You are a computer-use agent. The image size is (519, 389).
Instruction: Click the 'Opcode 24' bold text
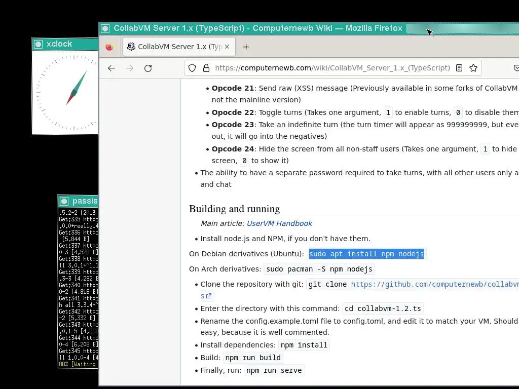pyautogui.click(x=233, y=149)
